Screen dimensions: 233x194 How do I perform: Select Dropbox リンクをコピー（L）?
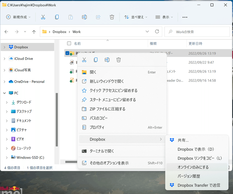(x=197, y=158)
